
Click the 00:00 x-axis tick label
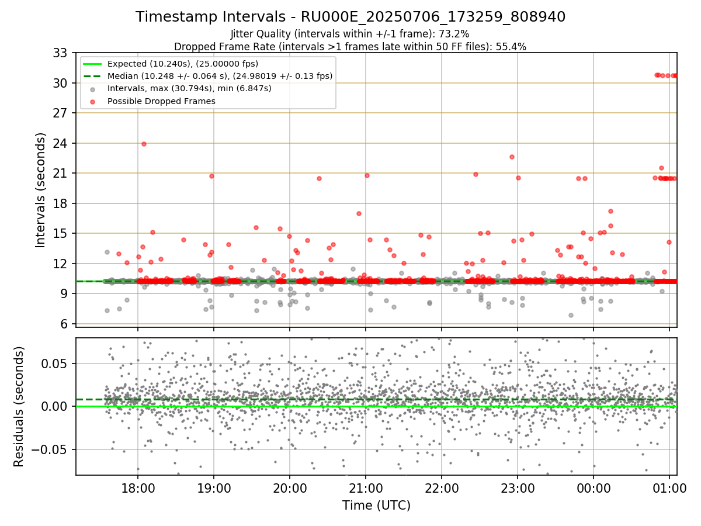coord(594,489)
